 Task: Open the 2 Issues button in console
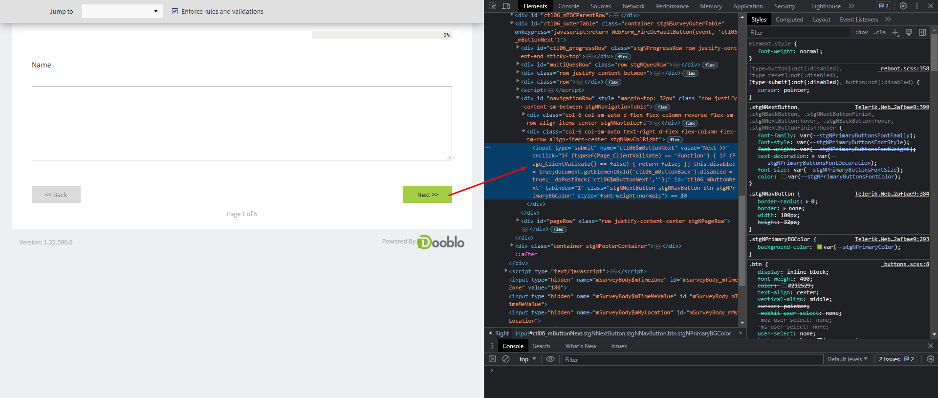point(896,359)
